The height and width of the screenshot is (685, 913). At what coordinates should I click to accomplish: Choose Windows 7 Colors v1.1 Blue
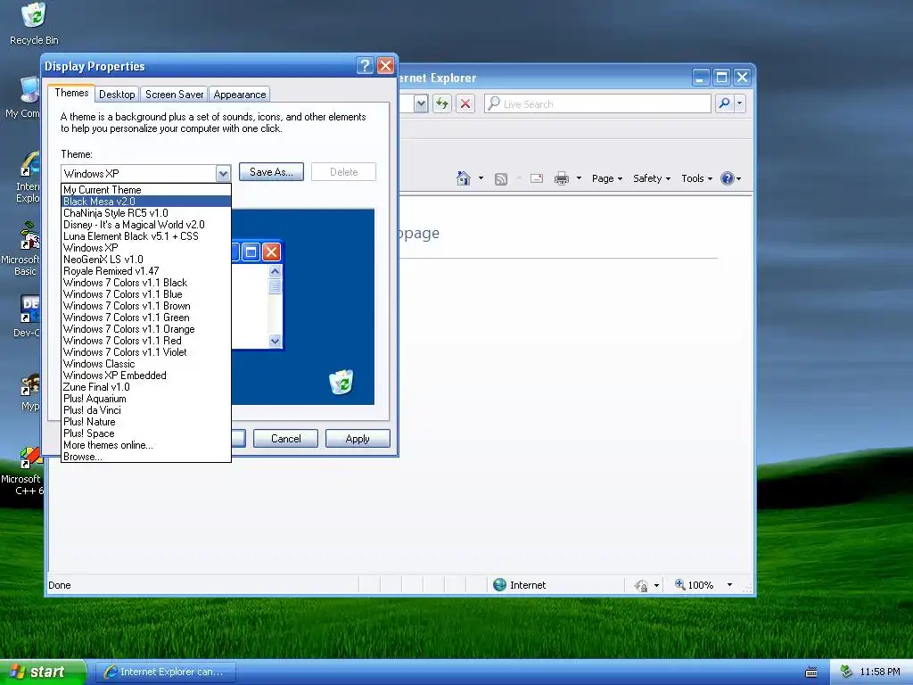click(x=146, y=294)
